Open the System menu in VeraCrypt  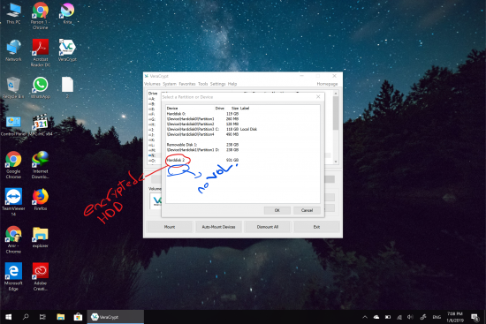pyautogui.click(x=170, y=84)
